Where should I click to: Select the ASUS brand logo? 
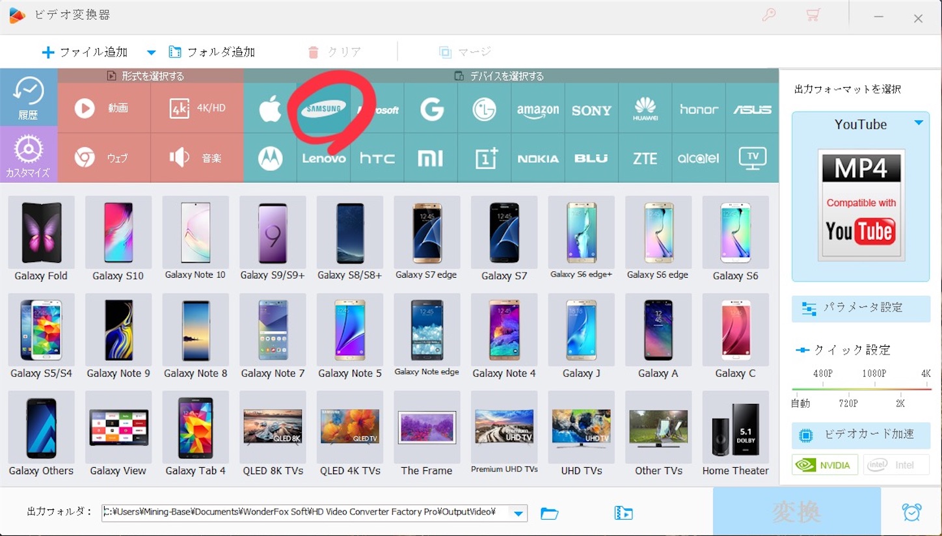752,109
